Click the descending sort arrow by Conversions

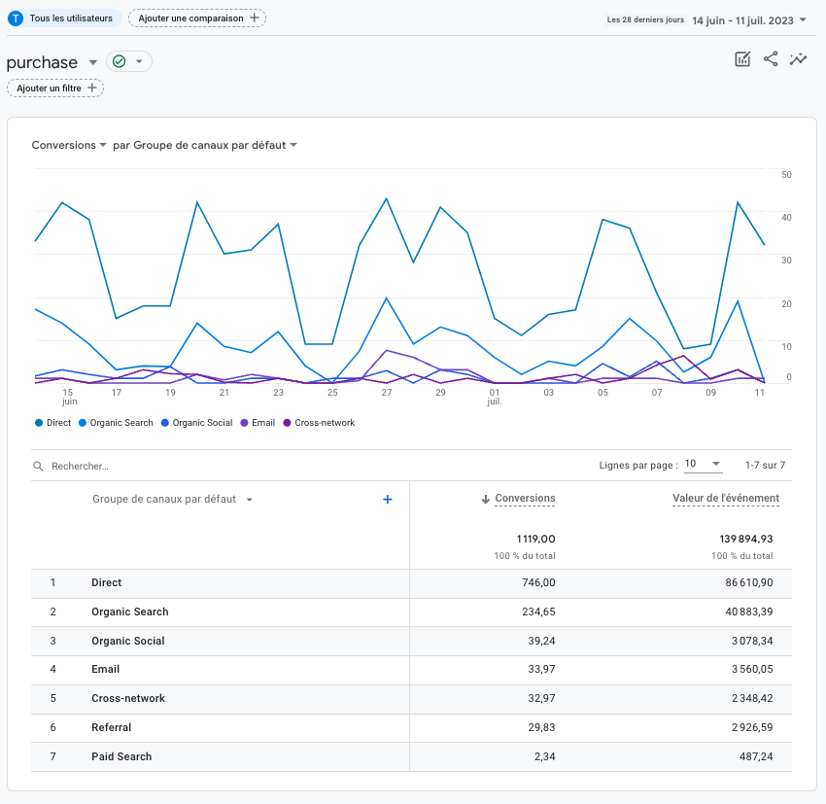(x=486, y=500)
